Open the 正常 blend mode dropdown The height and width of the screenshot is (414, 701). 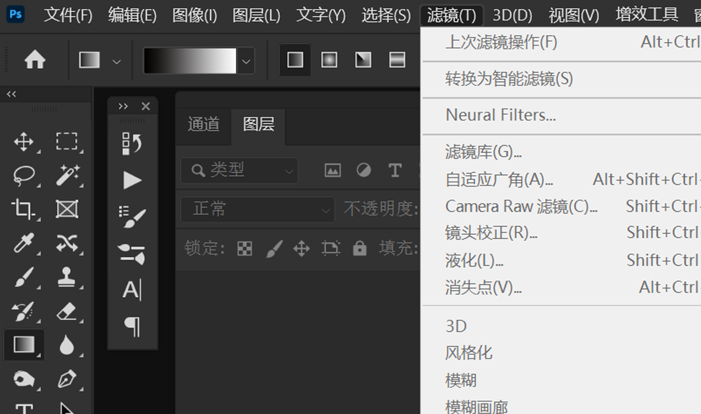[x=258, y=209]
